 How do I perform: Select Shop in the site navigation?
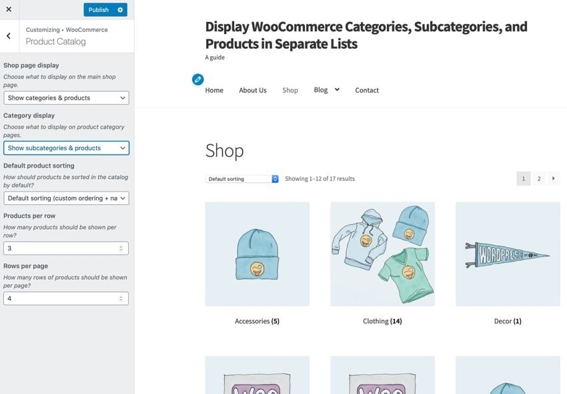[290, 89]
